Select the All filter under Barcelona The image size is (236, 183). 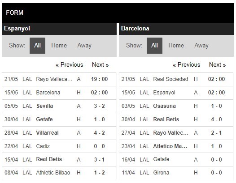pos(154,46)
